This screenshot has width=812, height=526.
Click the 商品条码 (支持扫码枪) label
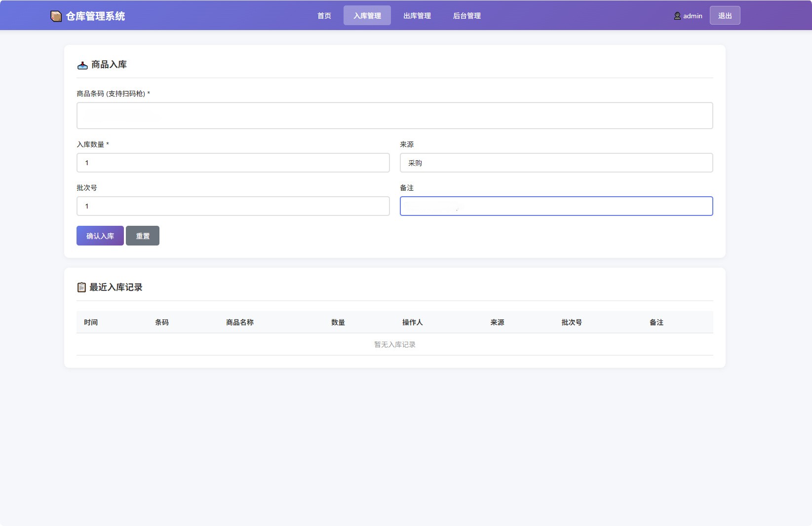pos(113,94)
